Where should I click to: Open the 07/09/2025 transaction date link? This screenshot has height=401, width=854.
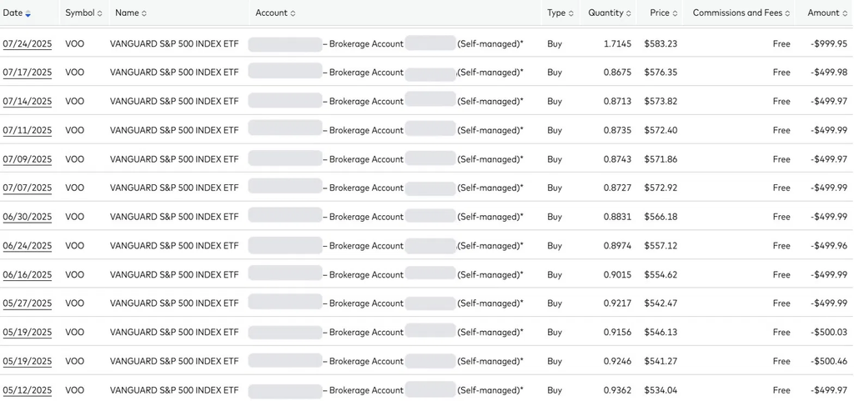tap(28, 159)
